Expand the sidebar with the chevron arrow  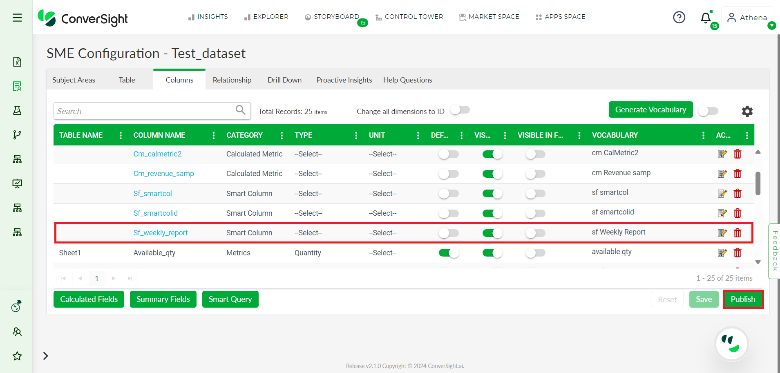[x=46, y=356]
